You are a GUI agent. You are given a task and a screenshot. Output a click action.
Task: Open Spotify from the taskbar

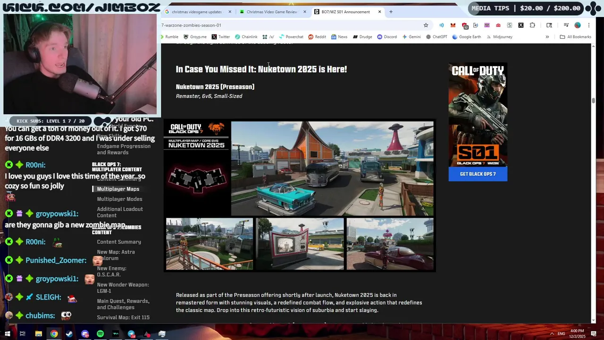(100, 334)
